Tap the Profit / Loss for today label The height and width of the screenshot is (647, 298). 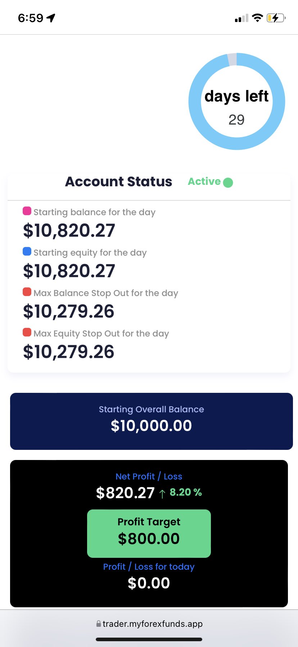point(149,567)
